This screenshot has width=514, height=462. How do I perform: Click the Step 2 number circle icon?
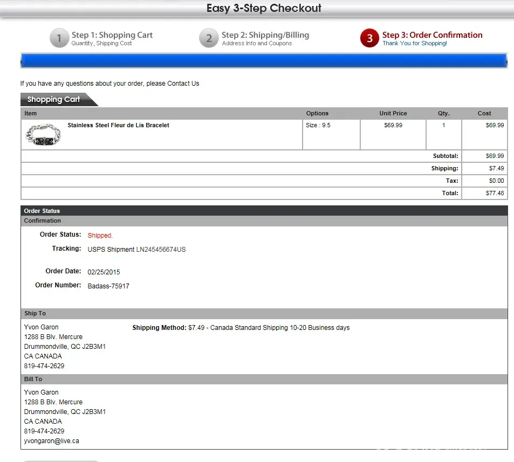(209, 39)
